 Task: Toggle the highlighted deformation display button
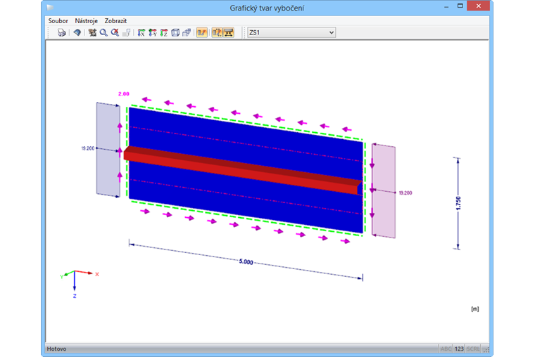coord(201,33)
